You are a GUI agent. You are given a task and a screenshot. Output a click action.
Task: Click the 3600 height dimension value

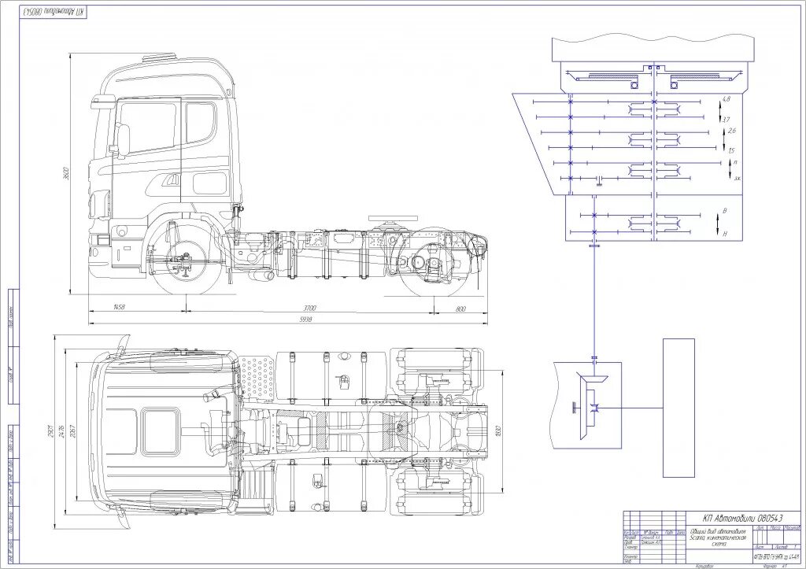[65, 174]
